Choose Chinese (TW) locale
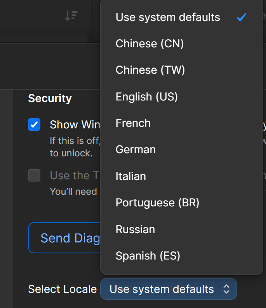The image size is (266, 308). point(150,70)
